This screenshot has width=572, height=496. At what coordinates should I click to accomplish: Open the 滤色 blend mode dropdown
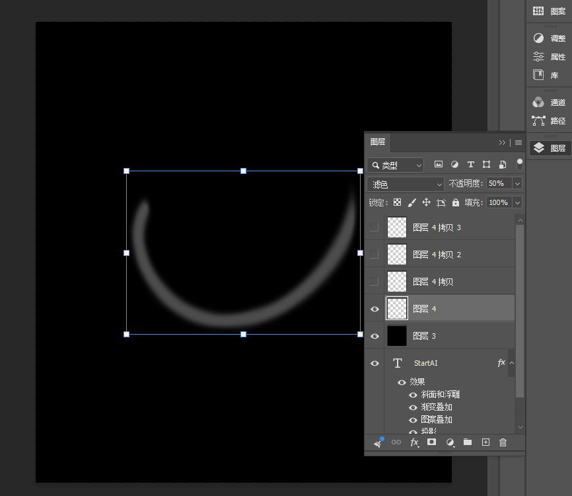[406, 184]
